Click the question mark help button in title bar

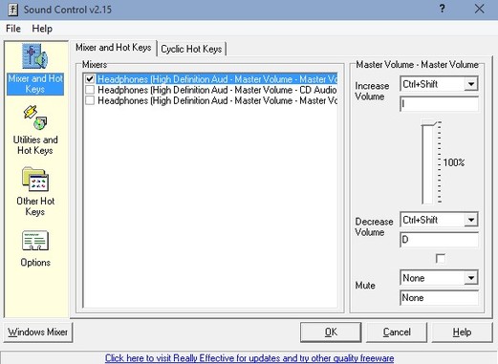pyautogui.click(x=442, y=9)
